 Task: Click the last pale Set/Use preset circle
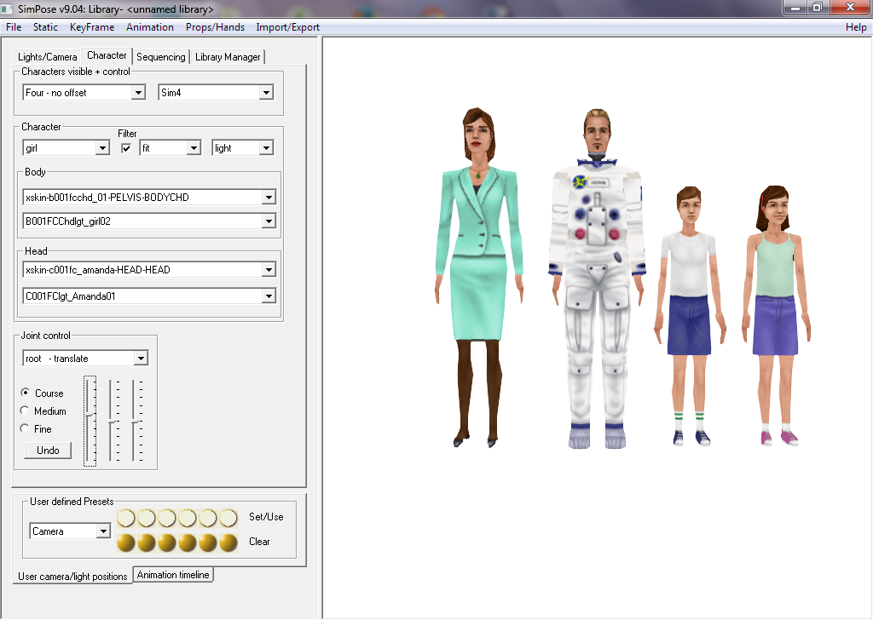click(x=228, y=518)
